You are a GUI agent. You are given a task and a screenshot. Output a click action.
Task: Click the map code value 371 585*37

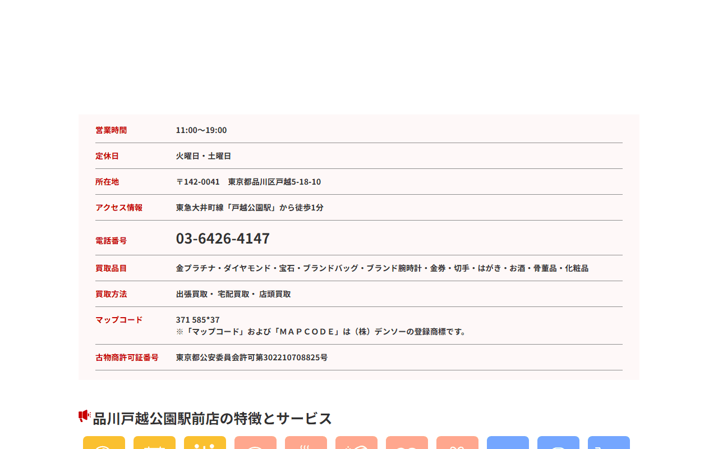[x=198, y=320]
